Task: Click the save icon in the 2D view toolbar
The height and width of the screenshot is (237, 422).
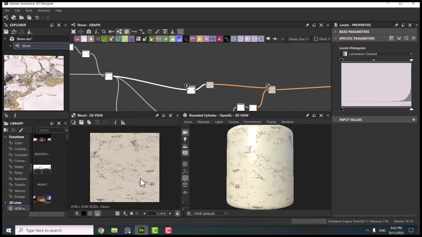Action: [81, 122]
